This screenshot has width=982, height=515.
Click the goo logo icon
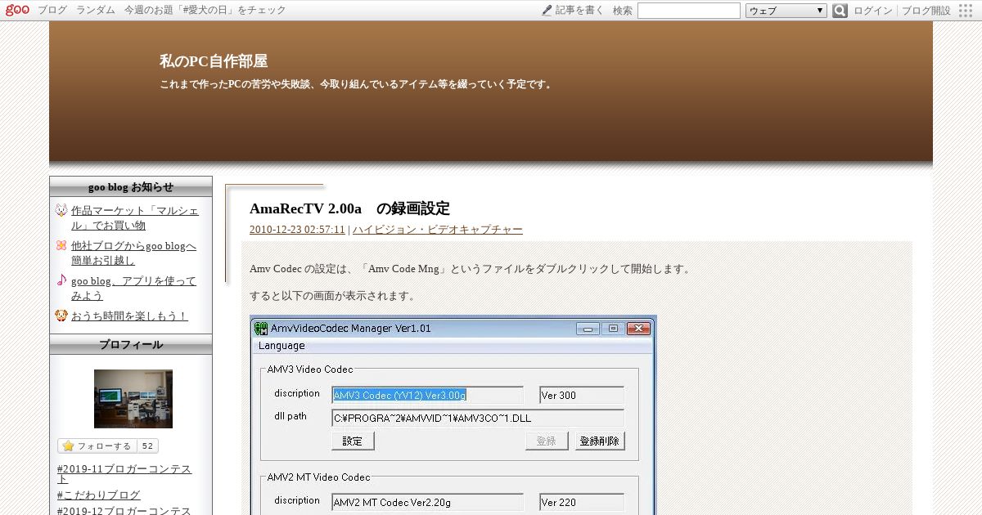tap(17, 10)
